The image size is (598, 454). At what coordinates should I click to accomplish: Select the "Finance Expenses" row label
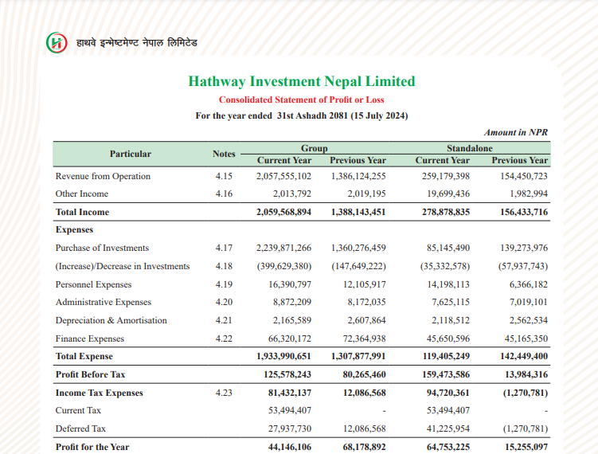pyautogui.click(x=90, y=339)
